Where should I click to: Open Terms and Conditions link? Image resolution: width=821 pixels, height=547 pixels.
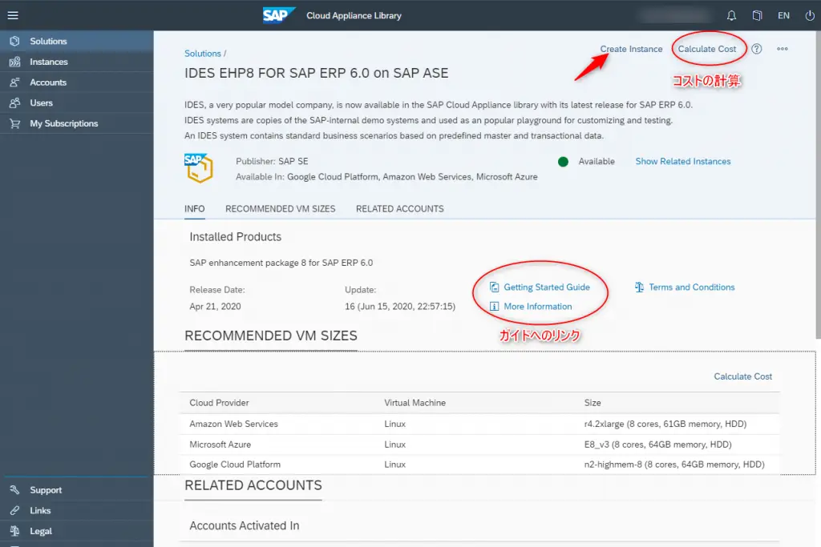[692, 287]
